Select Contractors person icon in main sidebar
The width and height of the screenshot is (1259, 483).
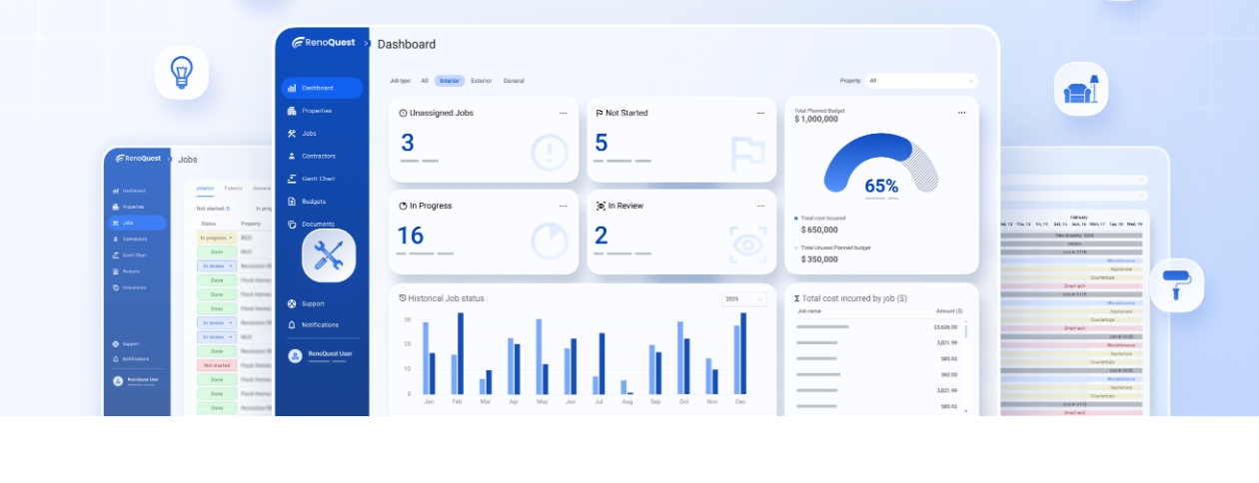pos(292,156)
